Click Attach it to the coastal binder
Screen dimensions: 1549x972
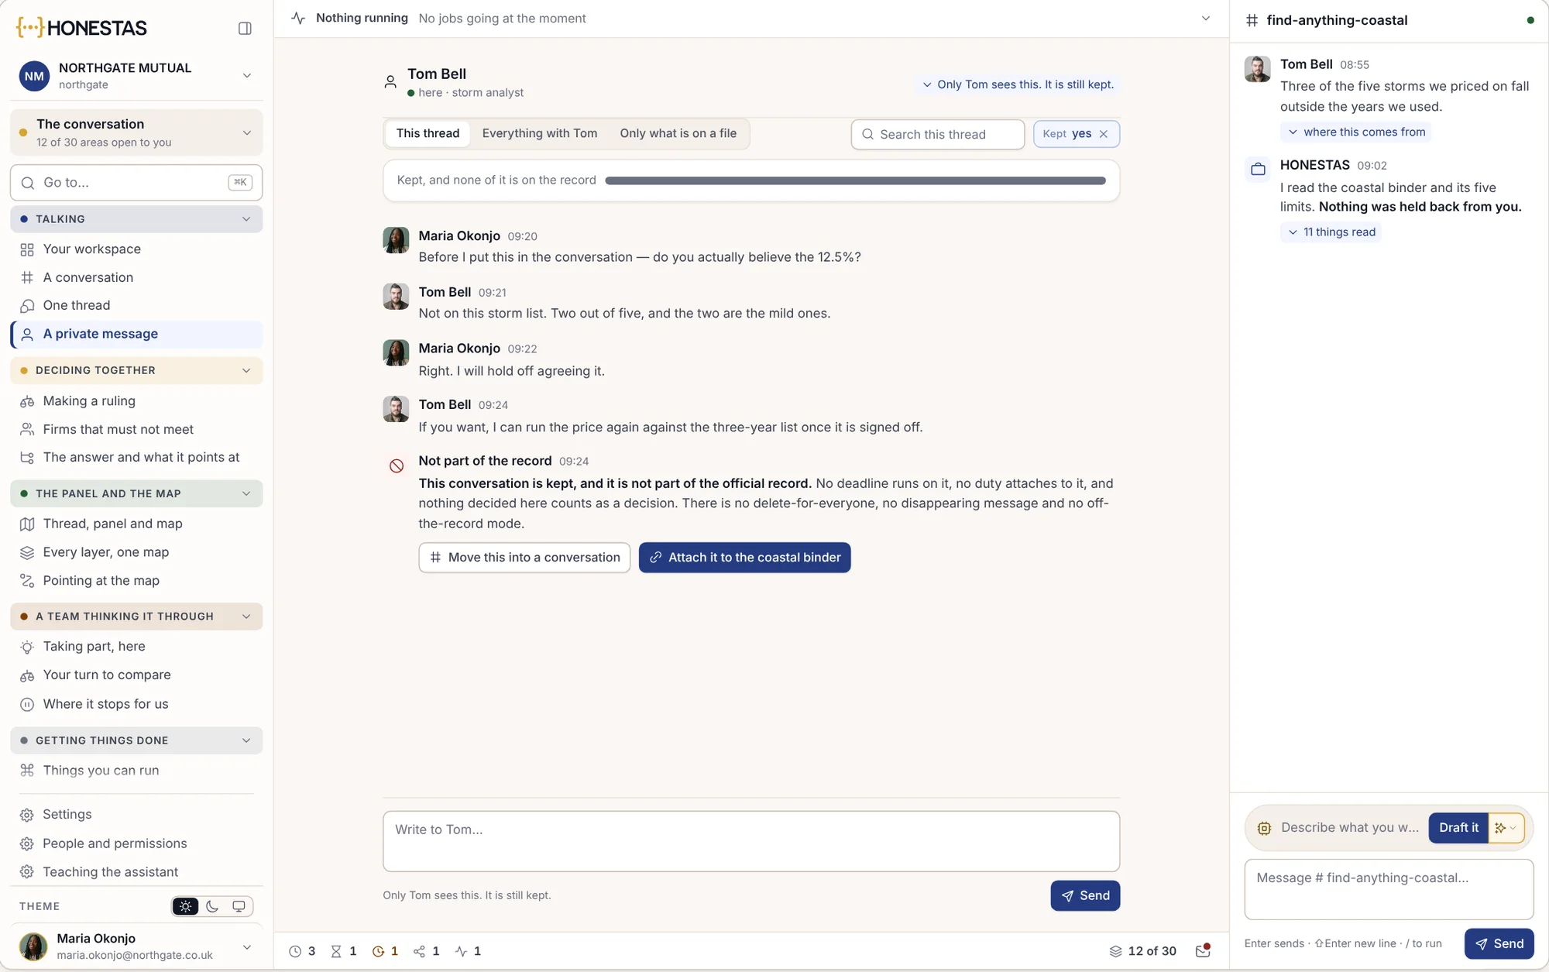pyautogui.click(x=744, y=558)
